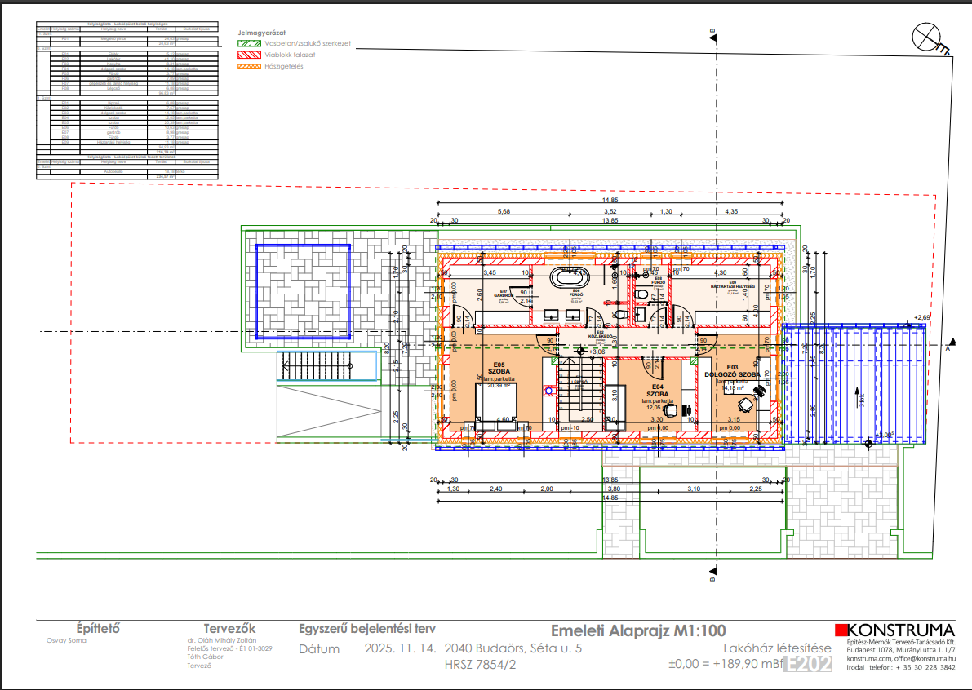Click the red Viablokk falazat legend swatch
Image resolution: width=972 pixels, height=690 pixels.
tap(249, 55)
